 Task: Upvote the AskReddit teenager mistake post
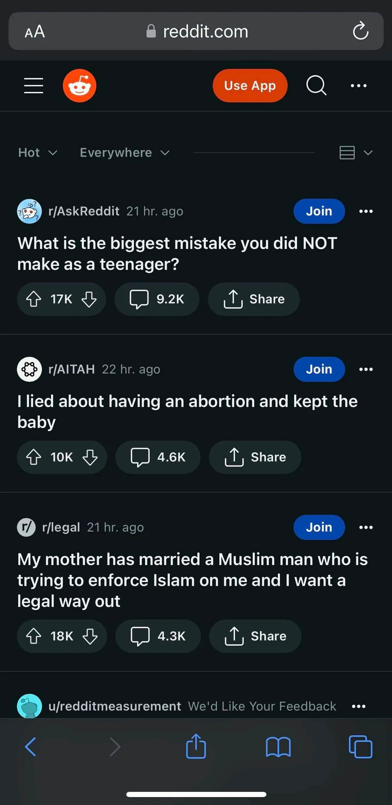tap(34, 299)
